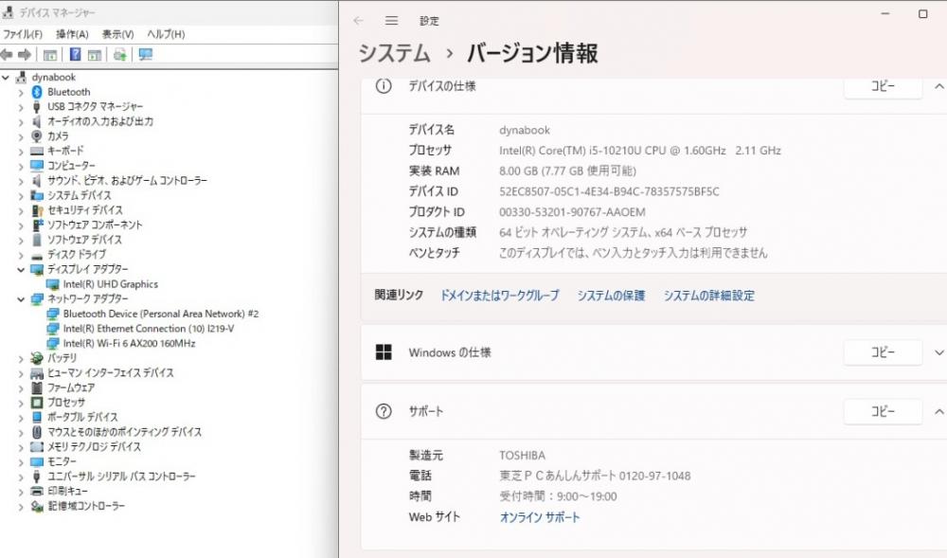Select the コンピューター label in the tree

point(71,166)
